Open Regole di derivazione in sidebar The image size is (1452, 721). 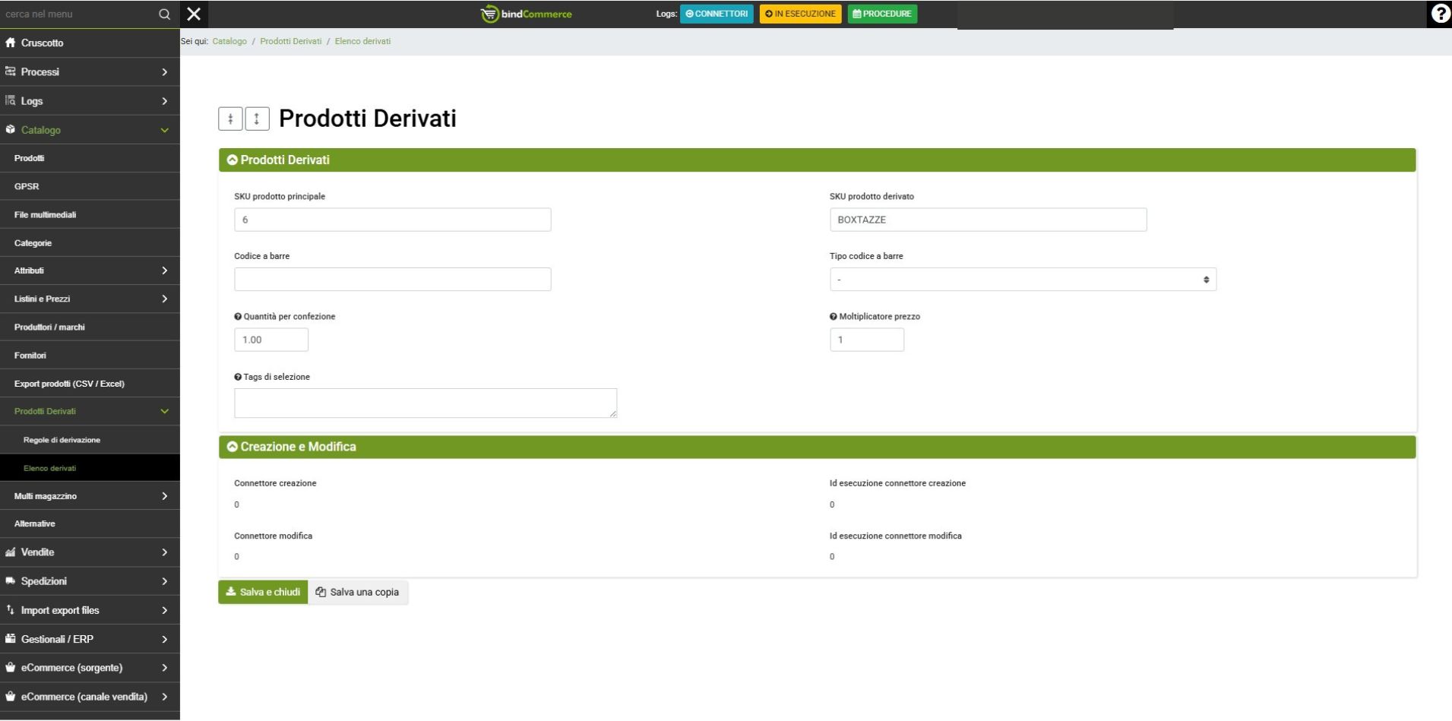click(62, 440)
